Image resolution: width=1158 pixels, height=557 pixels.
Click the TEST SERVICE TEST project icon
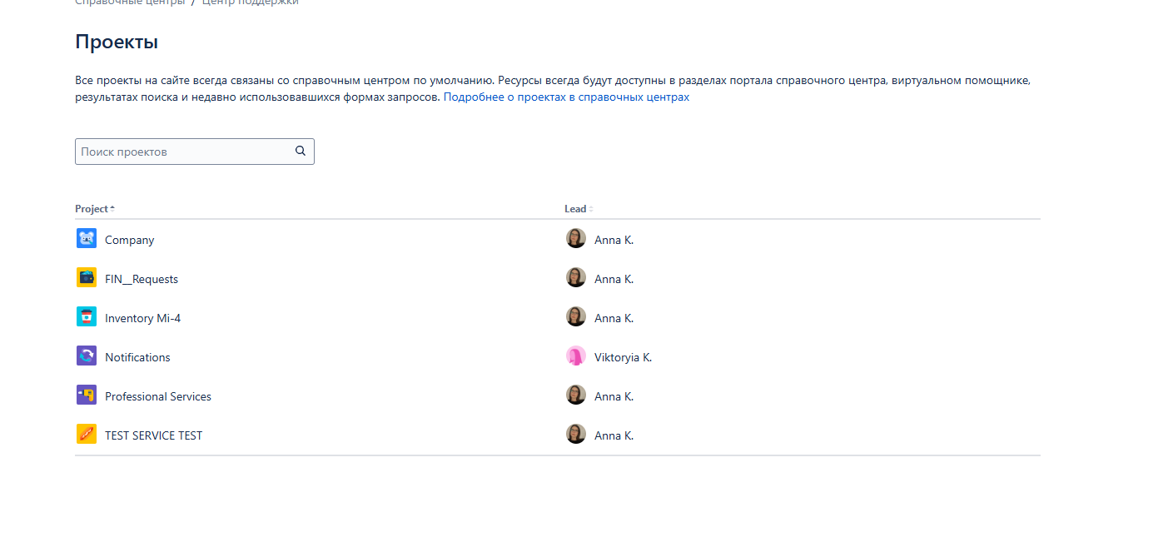tap(87, 435)
